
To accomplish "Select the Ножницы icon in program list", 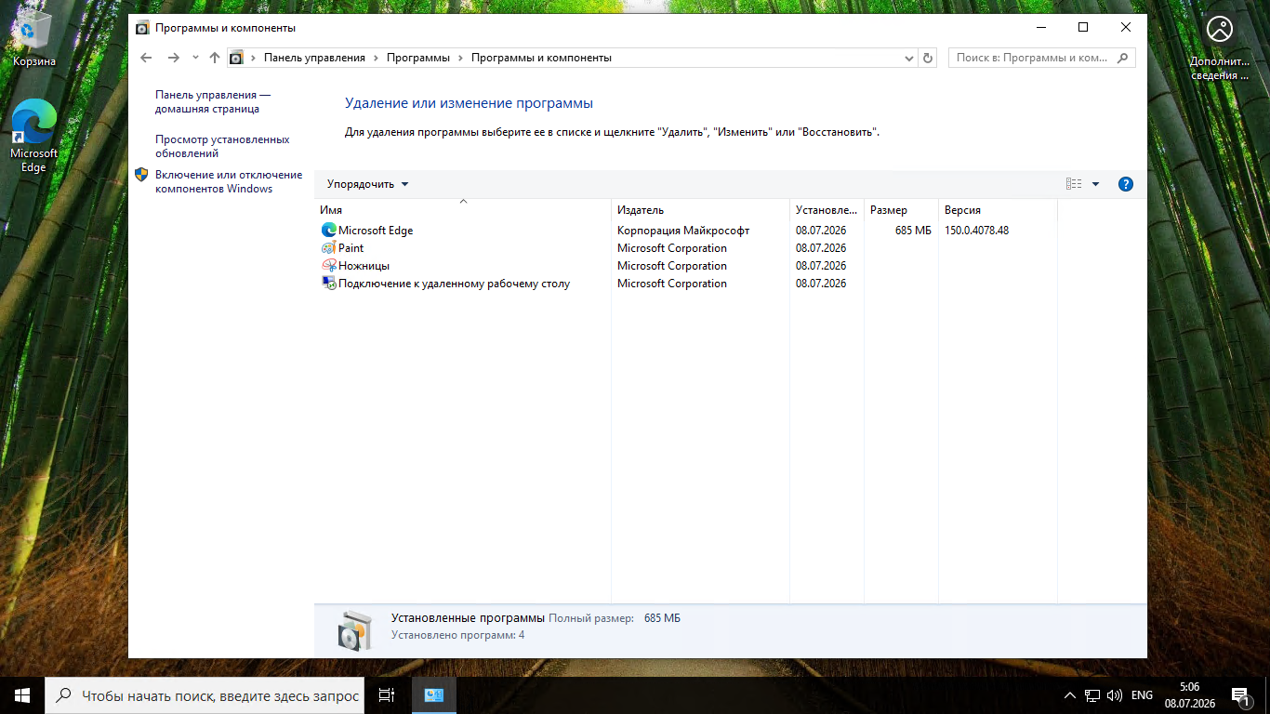I will [x=328, y=266].
